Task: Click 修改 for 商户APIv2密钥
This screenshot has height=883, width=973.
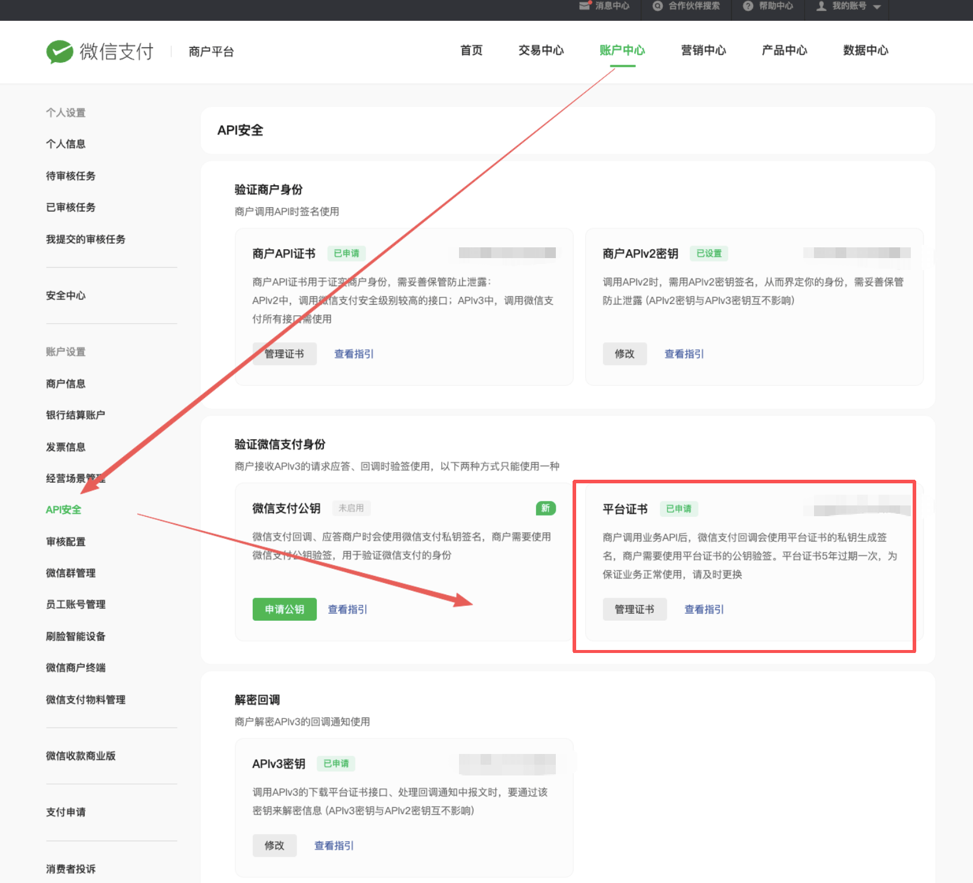Action: coord(624,354)
